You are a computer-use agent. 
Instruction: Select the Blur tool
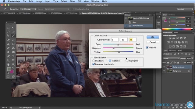click(x=8, y=52)
